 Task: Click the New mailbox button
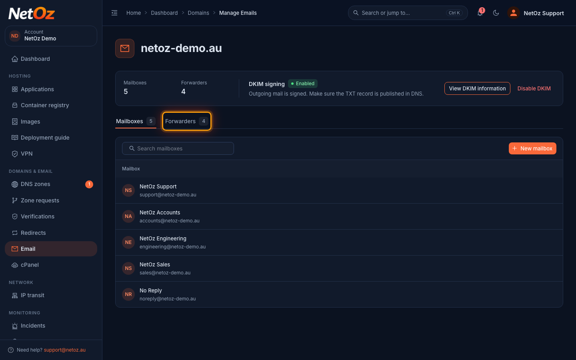click(532, 148)
